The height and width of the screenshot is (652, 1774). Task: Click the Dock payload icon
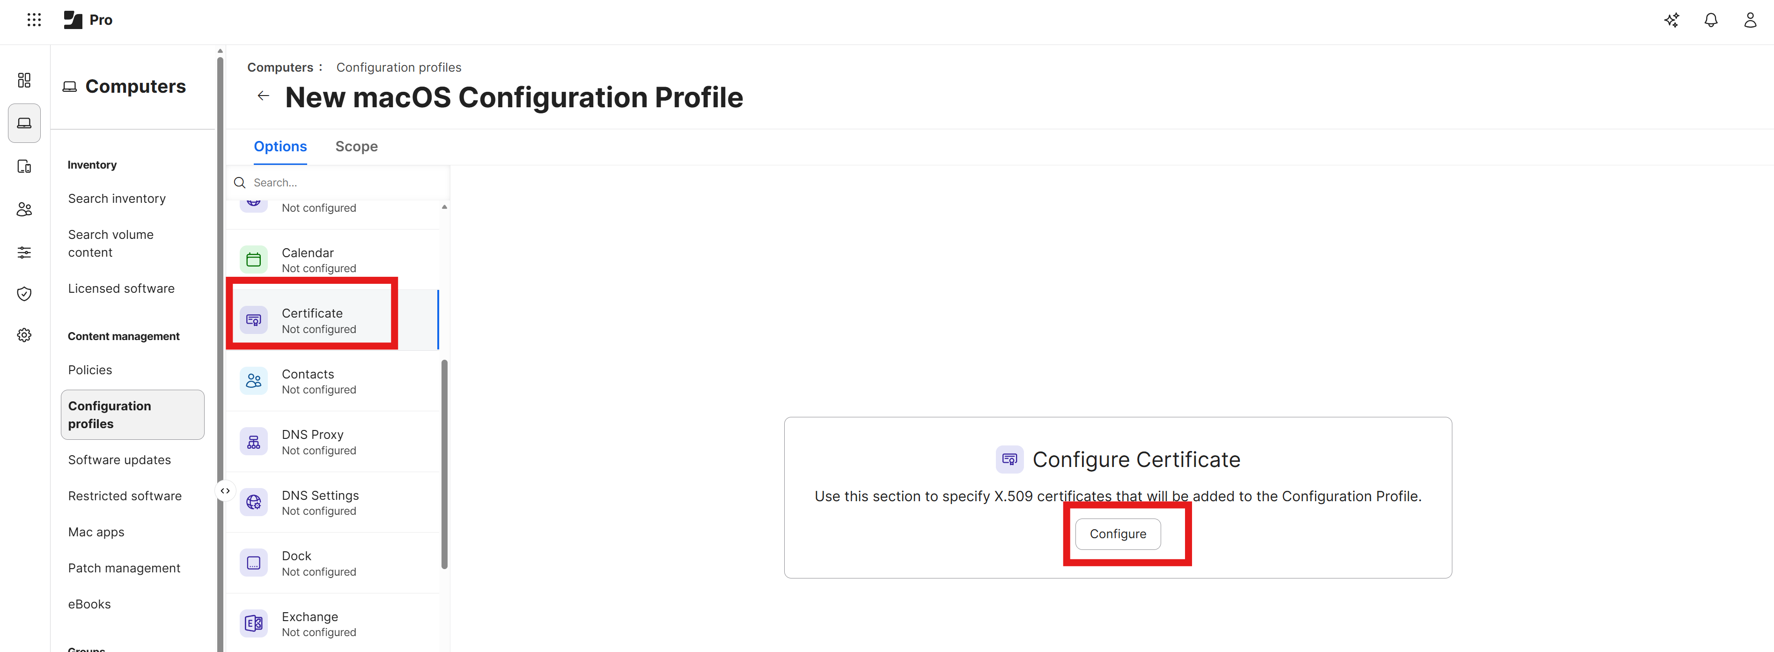pos(253,563)
